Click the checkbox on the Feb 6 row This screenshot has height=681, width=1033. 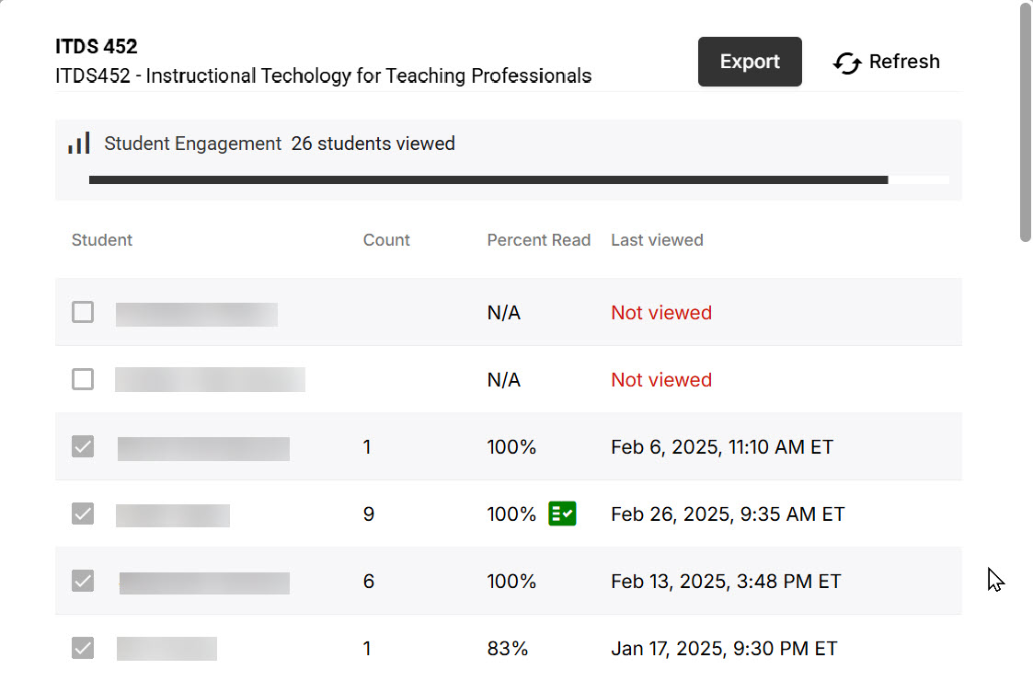tap(82, 446)
